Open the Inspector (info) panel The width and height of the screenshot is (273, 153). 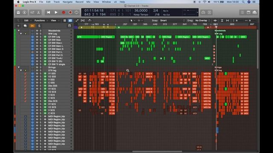point(24,12)
